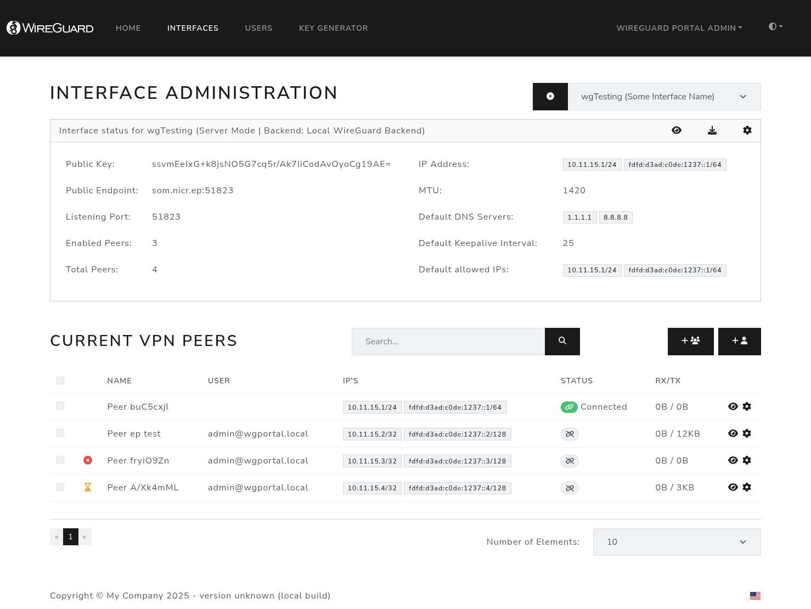
Task: Open the WireGuard Portal Admin menu
Action: 679,28
